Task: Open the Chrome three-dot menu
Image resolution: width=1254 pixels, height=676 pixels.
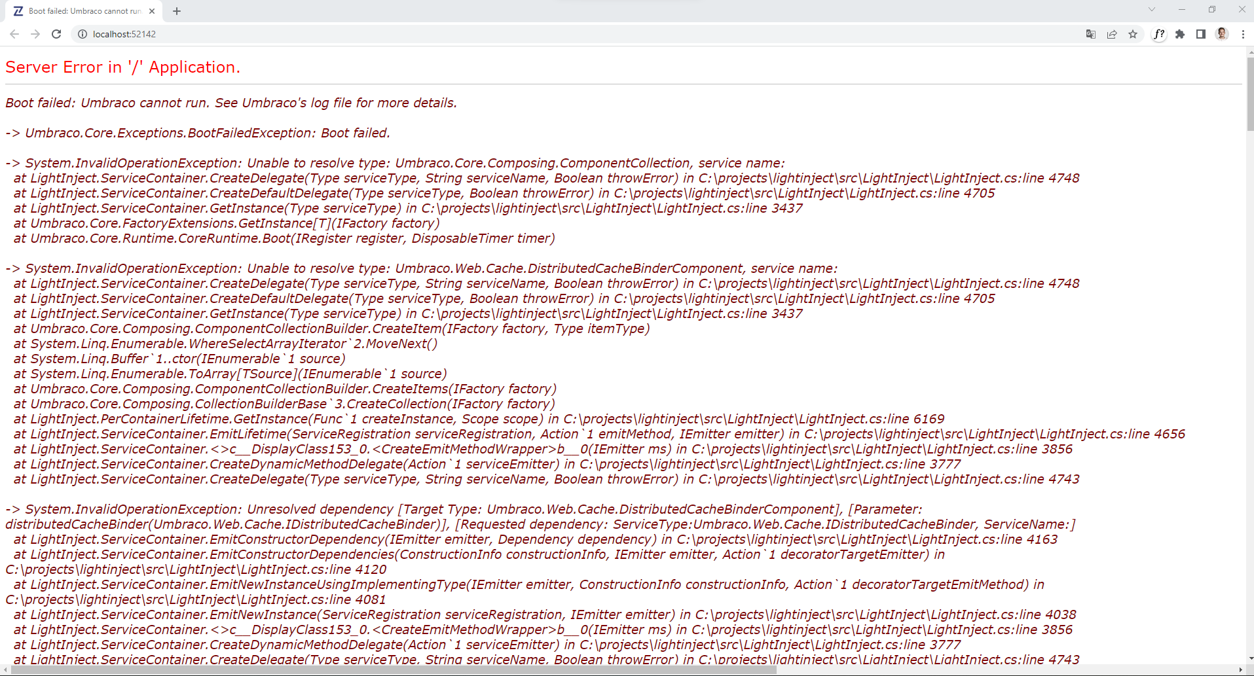Action: coord(1243,34)
